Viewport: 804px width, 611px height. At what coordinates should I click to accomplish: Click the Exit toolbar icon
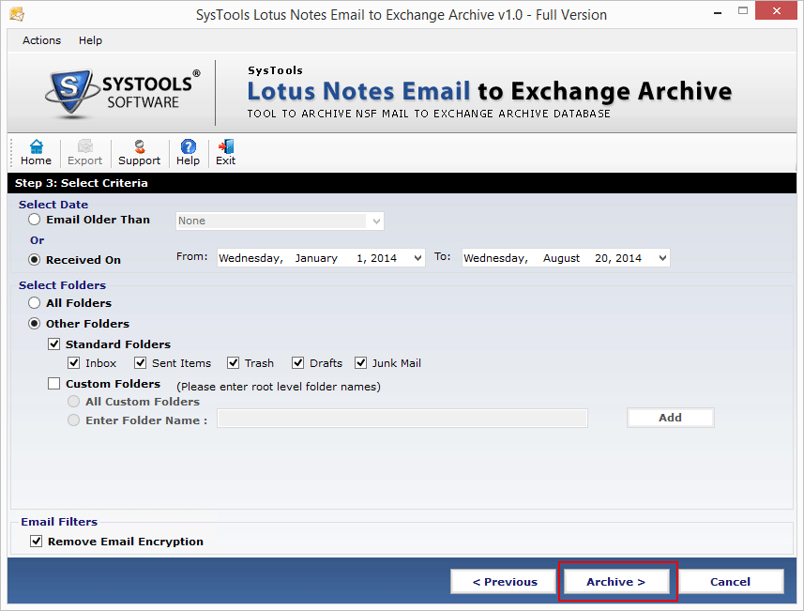[x=225, y=153]
